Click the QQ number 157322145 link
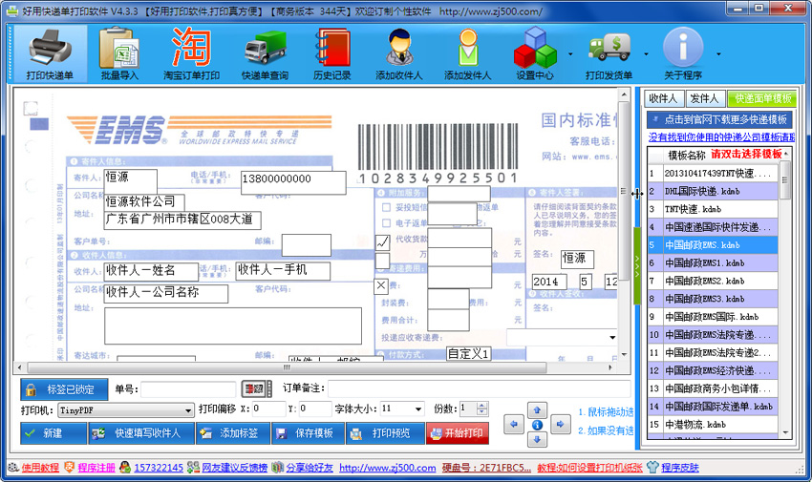Image resolution: width=812 pixels, height=482 pixels. 159,468
